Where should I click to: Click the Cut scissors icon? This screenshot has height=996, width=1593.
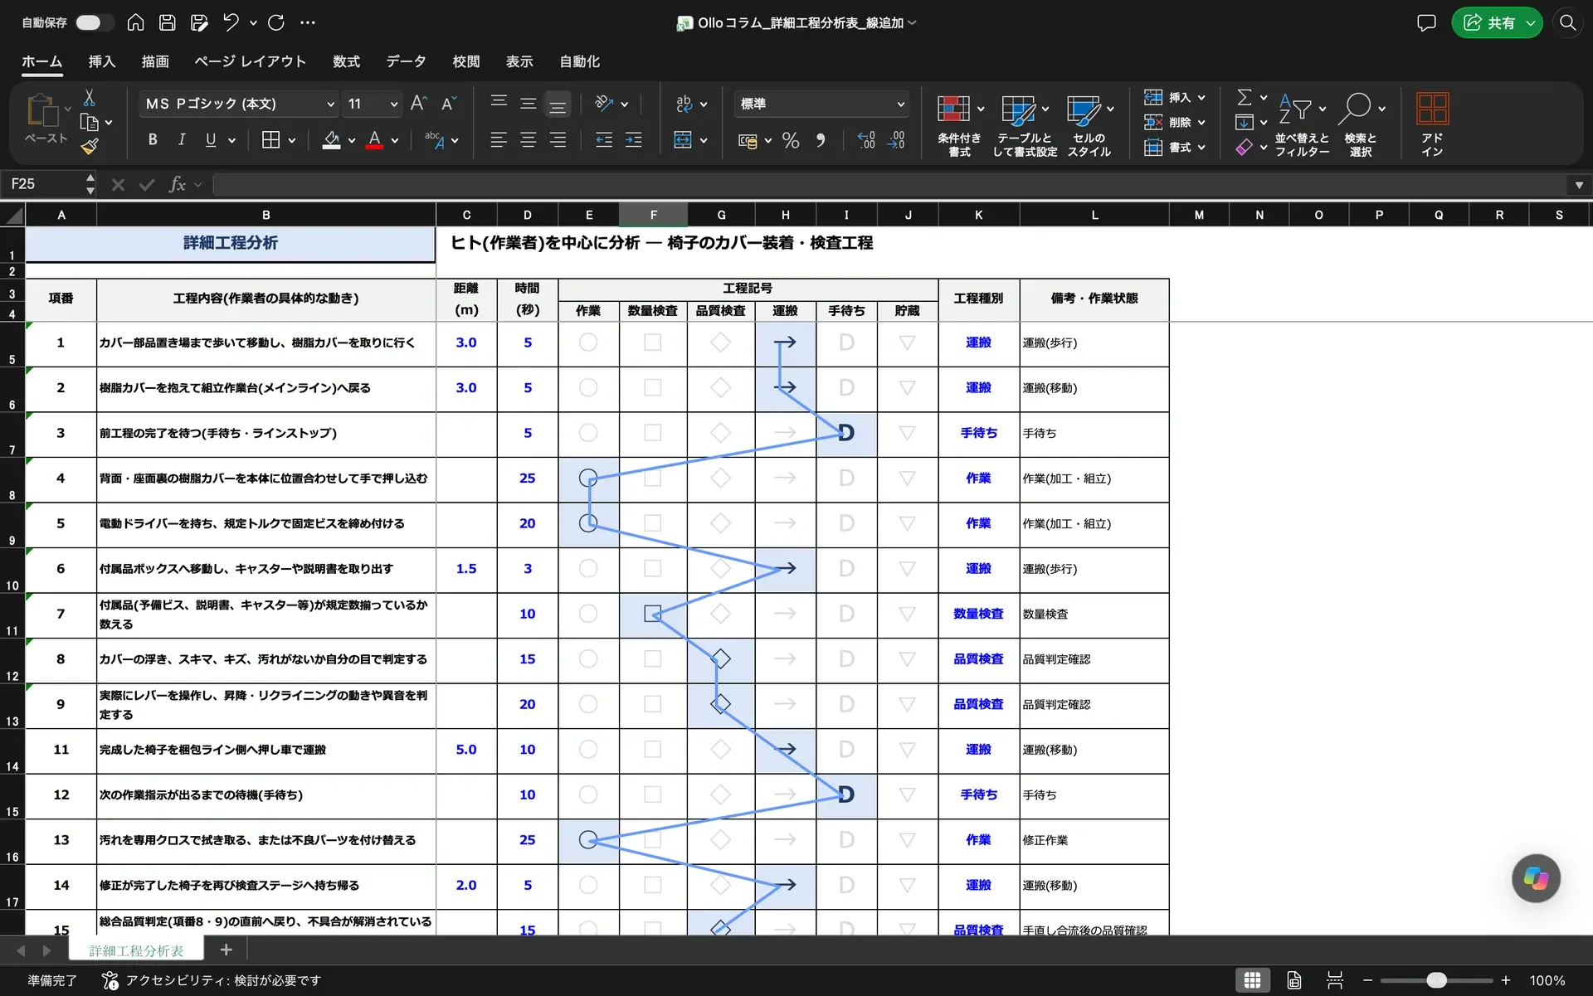point(90,98)
